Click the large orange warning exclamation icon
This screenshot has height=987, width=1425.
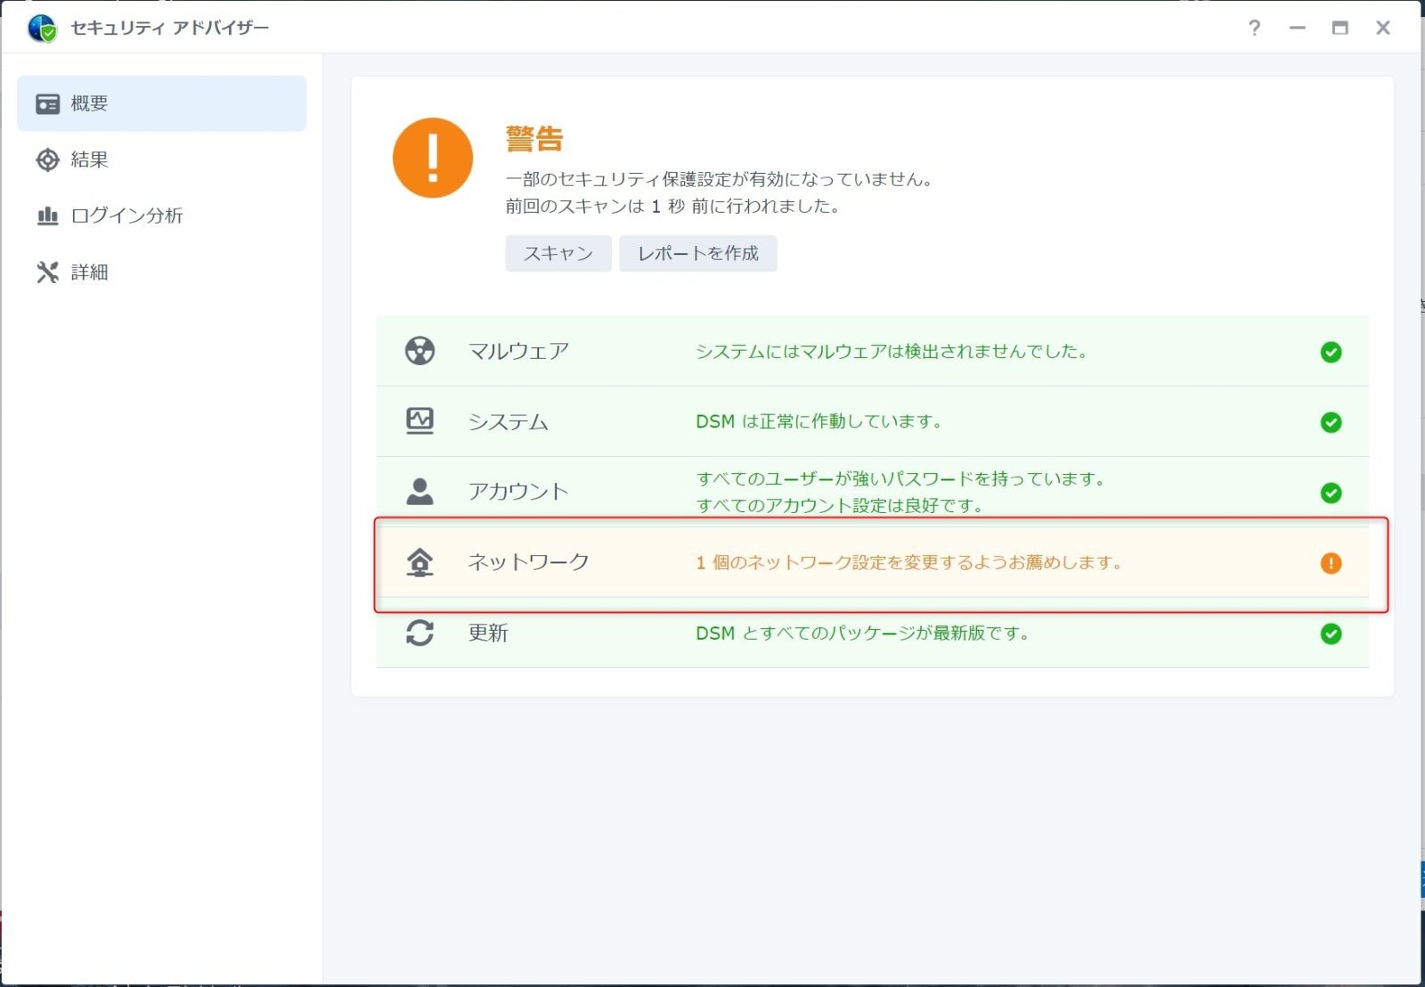pos(433,159)
